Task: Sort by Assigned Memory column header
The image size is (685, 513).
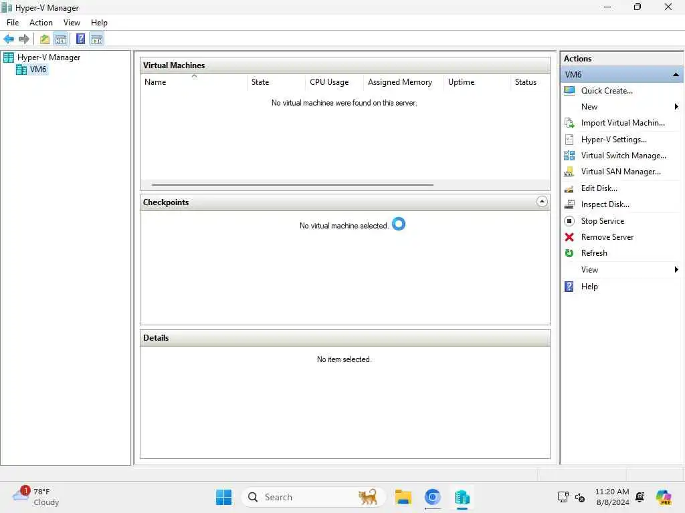Action: pyautogui.click(x=403, y=82)
